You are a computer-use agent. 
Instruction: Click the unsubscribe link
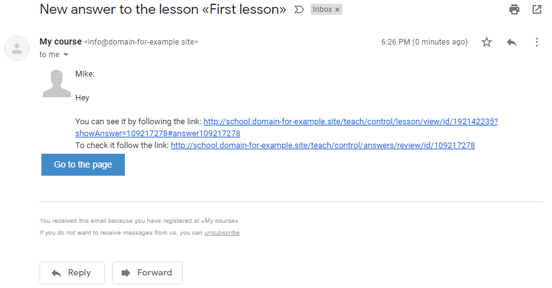pos(222,233)
